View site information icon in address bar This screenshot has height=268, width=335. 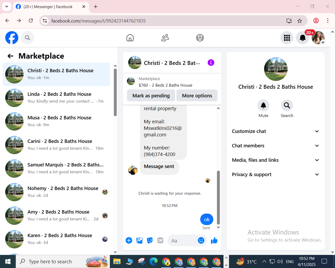(45, 21)
